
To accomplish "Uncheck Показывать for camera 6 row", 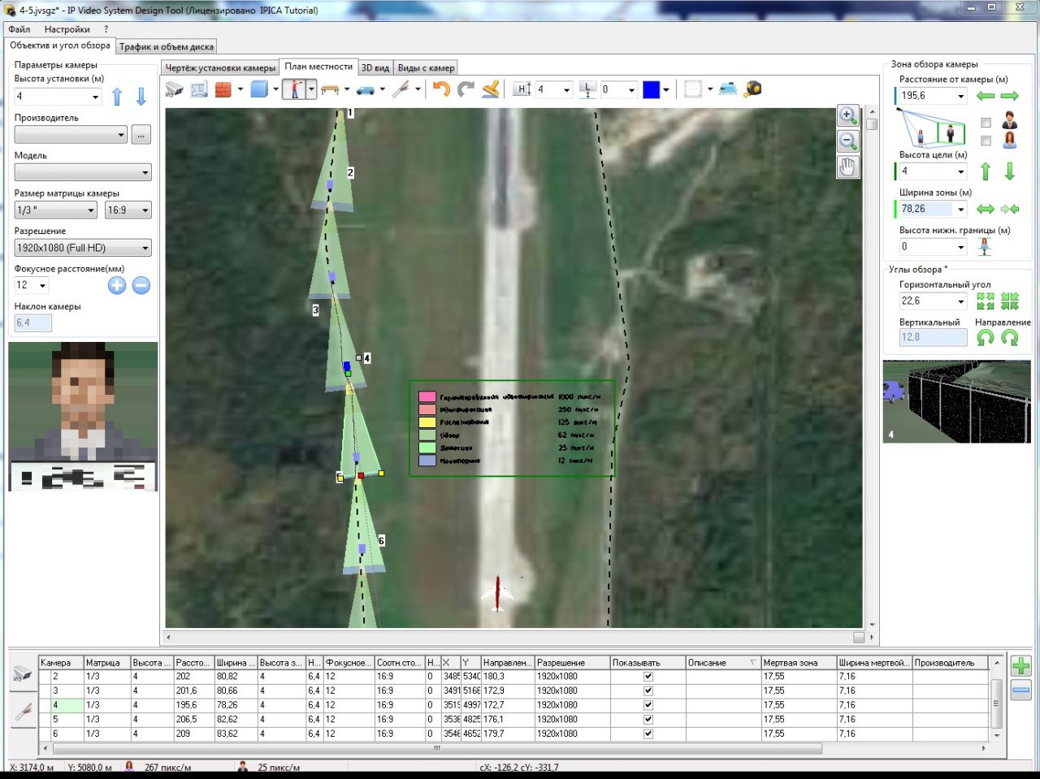I will click(x=648, y=734).
